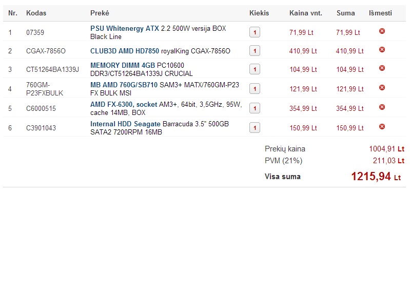This screenshot has height=308, width=410.
Task: Click Visa suma total 1215,94 Lt
Action: pyautogui.click(x=376, y=177)
